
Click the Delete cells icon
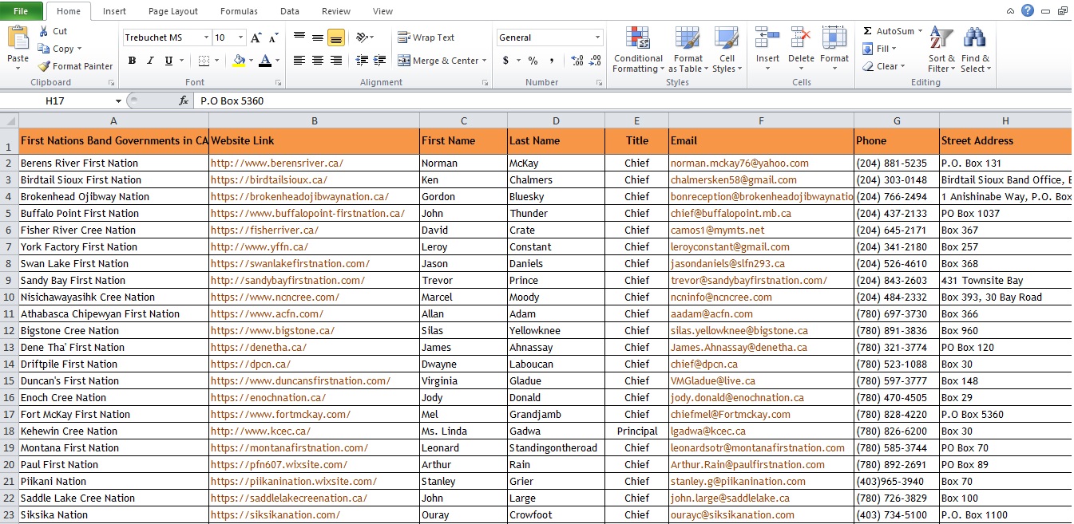[801, 37]
